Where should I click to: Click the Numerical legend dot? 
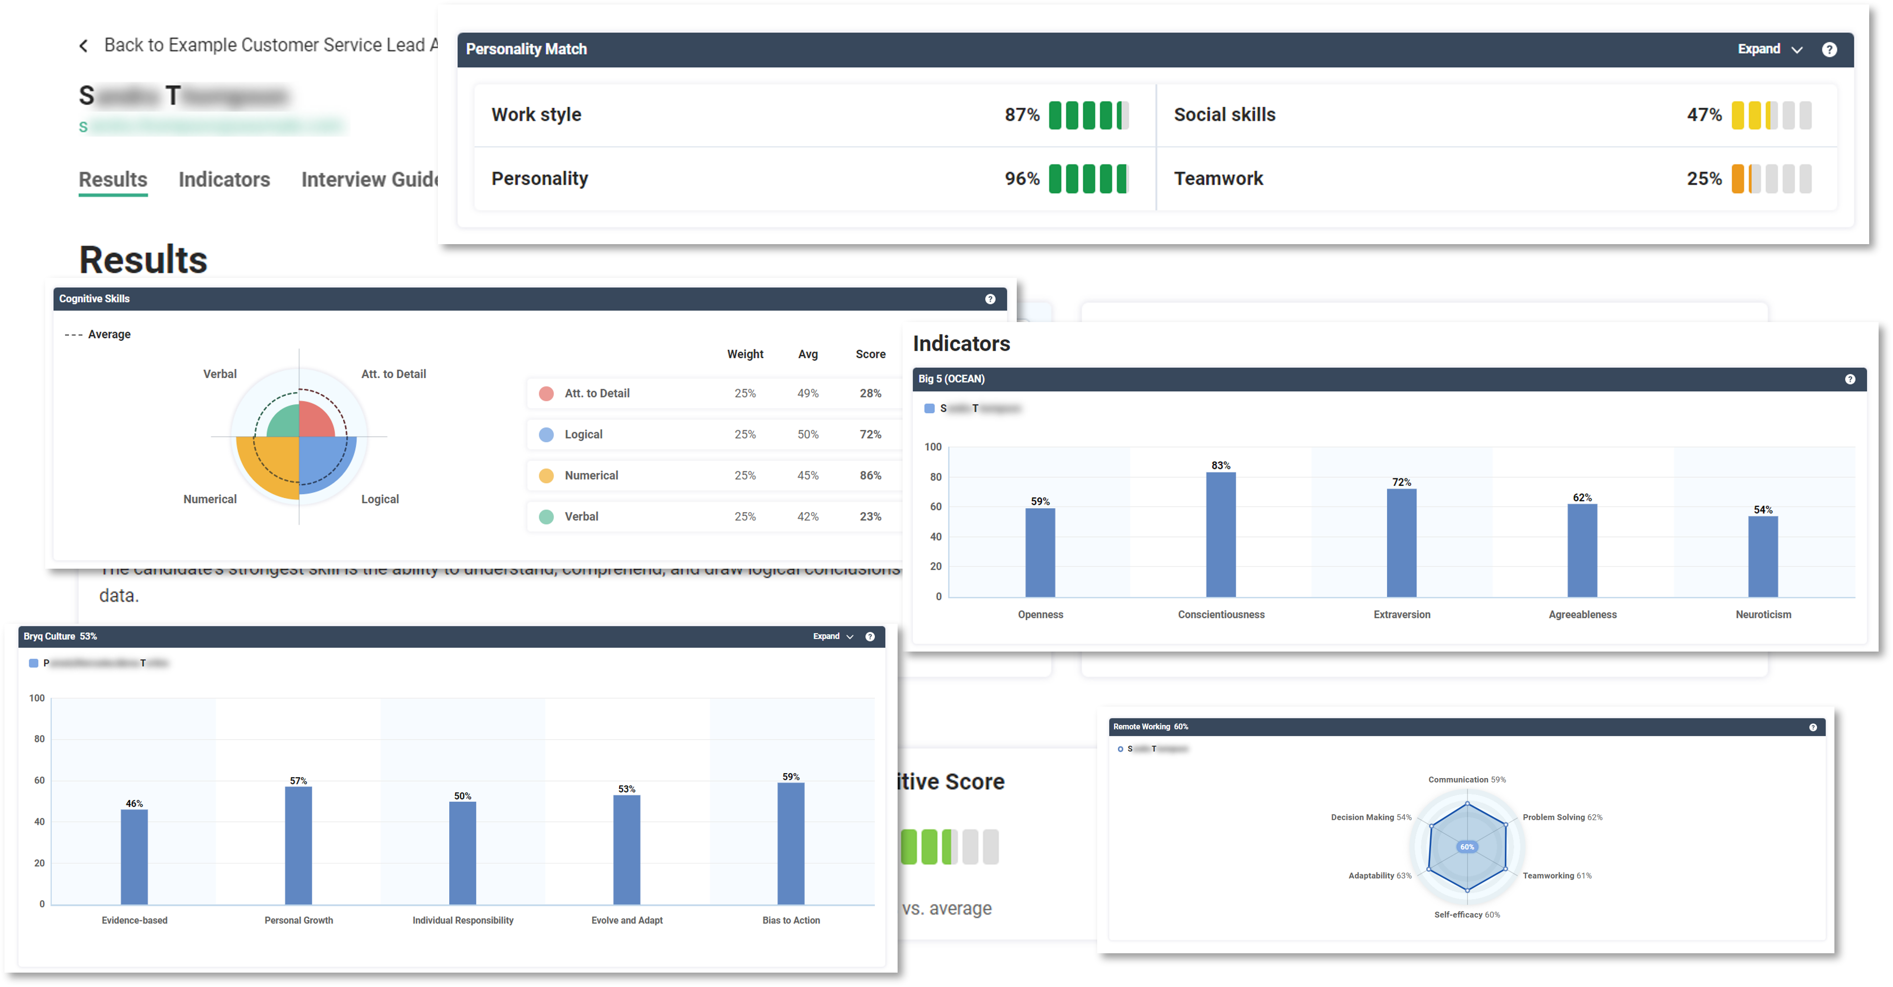(546, 475)
